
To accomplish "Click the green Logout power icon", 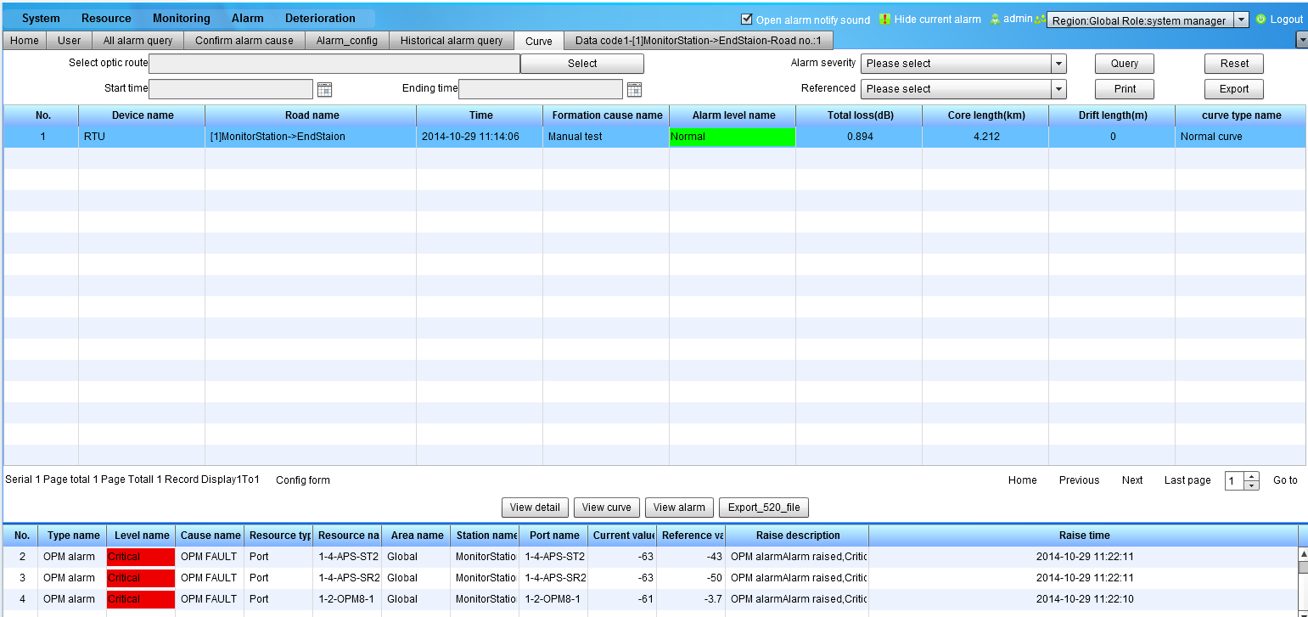I will pyautogui.click(x=1260, y=19).
